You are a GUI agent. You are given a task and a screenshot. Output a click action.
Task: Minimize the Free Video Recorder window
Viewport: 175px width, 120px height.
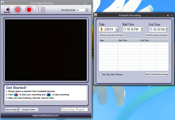click(81, 3)
